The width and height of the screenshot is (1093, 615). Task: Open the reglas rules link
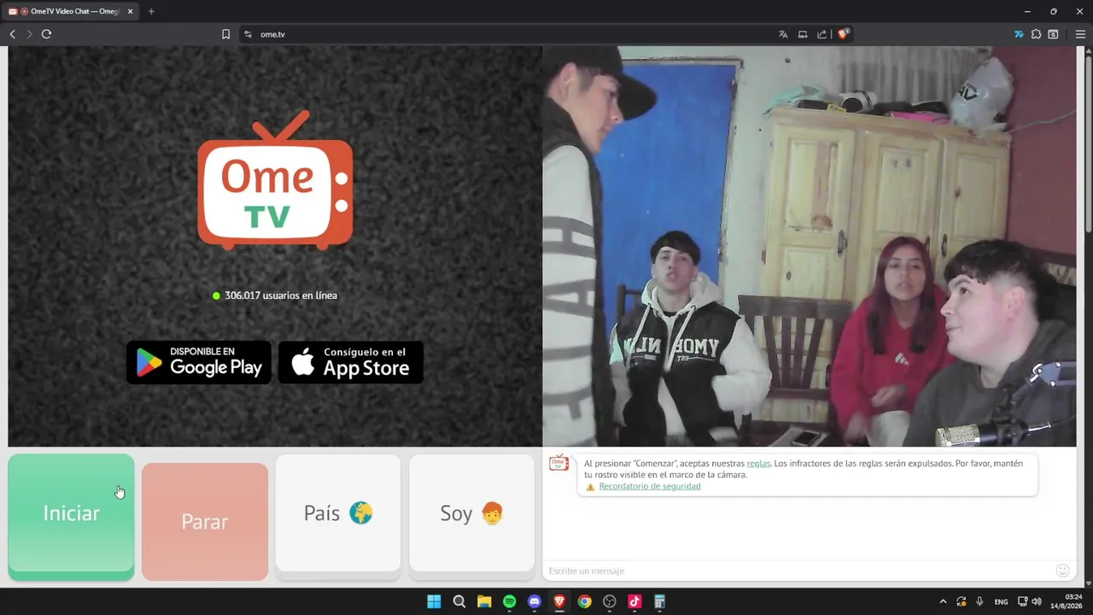758,463
